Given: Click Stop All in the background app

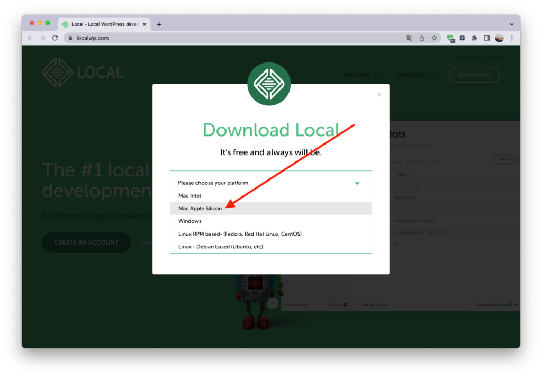Looking at the screenshot, I should click(x=338, y=304).
